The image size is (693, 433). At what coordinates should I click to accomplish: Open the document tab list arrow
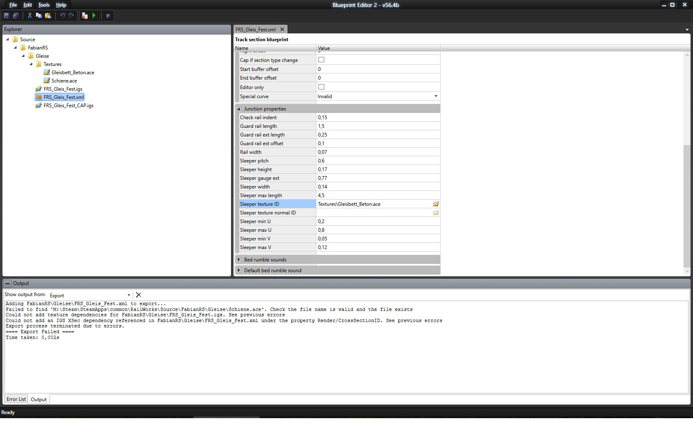coord(687,30)
